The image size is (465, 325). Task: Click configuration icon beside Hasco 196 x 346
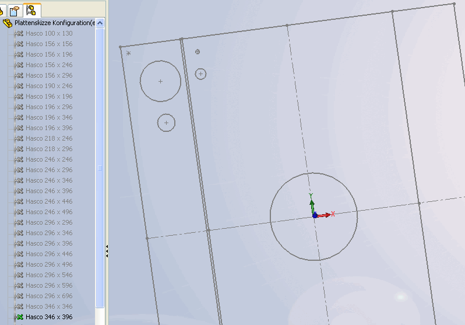19,117
